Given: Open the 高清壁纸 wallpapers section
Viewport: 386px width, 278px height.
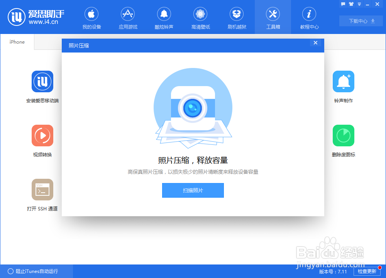Looking at the screenshot, I should point(200,17).
